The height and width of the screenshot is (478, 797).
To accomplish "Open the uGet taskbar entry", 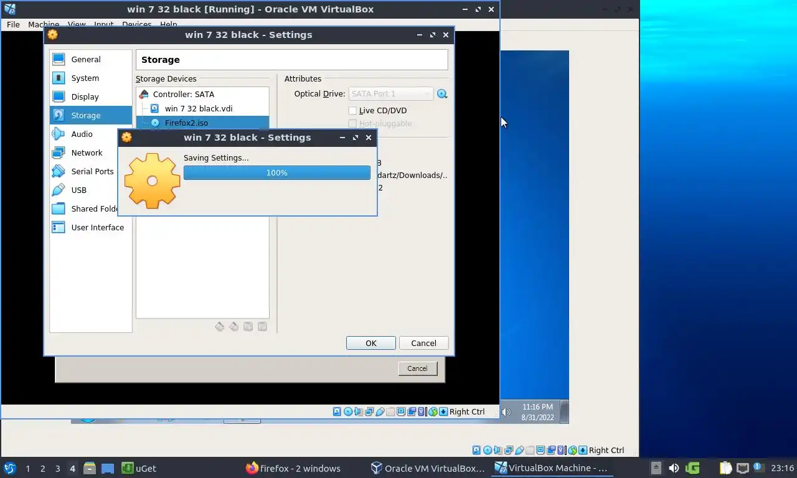I will pos(139,468).
